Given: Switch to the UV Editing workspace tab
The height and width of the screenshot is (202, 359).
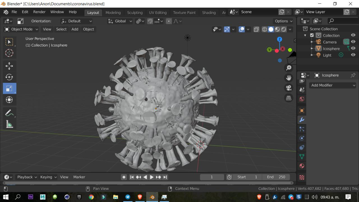Looking at the screenshot, I should (x=158, y=13).
